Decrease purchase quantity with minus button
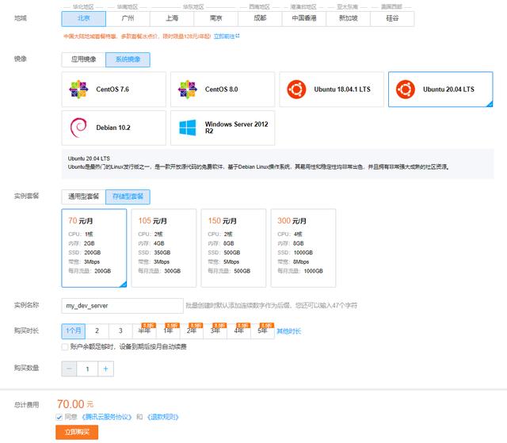Image resolution: width=507 pixels, height=443 pixels. tap(69, 369)
